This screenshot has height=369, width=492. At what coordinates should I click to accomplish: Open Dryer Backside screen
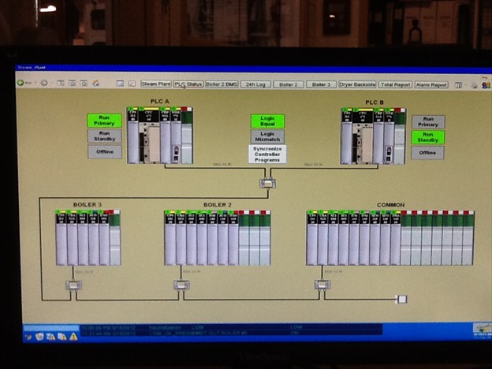pyautogui.click(x=357, y=84)
